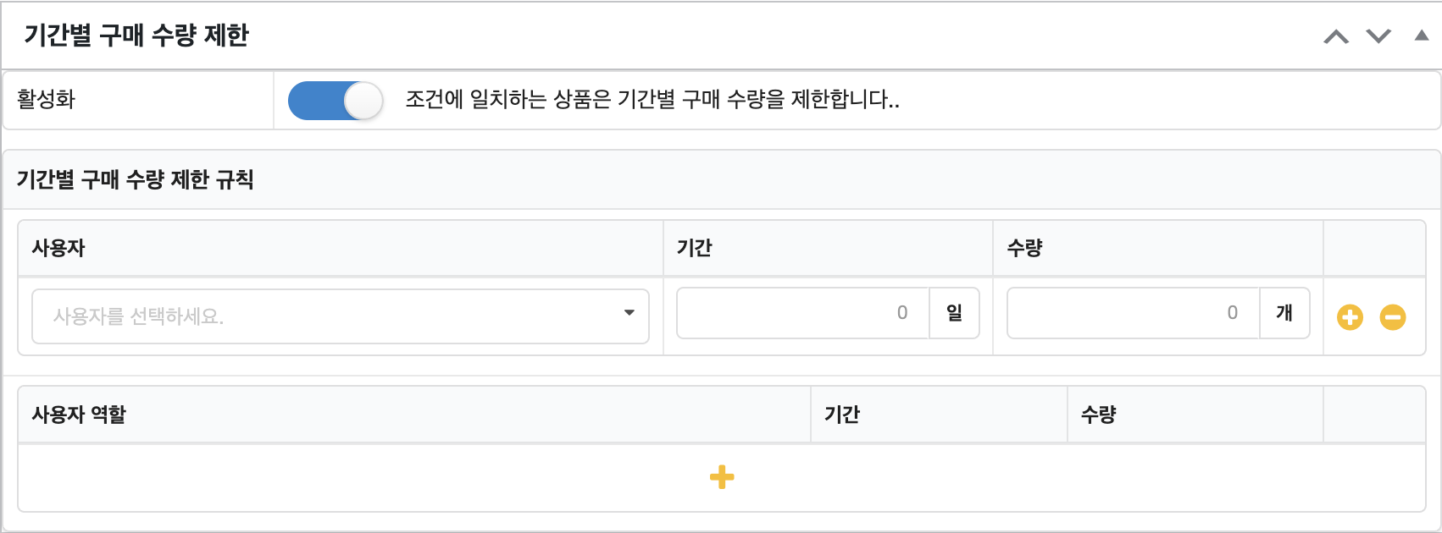The width and height of the screenshot is (1442, 533).
Task: Click the 개 unit label beside the 수량 input
Action: [x=1284, y=313]
